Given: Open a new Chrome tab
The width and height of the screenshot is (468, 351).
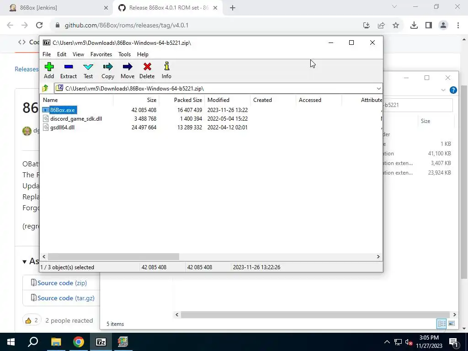Looking at the screenshot, I should [x=233, y=8].
